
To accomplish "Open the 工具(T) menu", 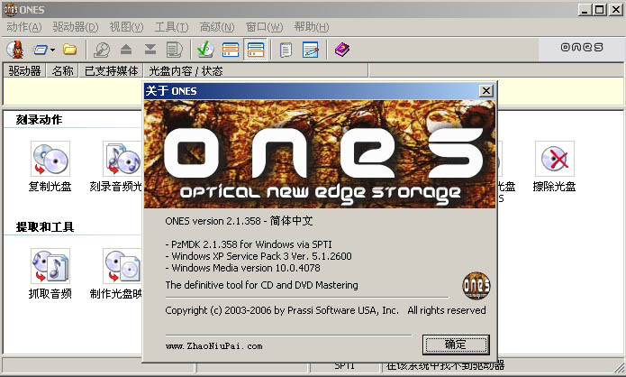I will point(171,27).
